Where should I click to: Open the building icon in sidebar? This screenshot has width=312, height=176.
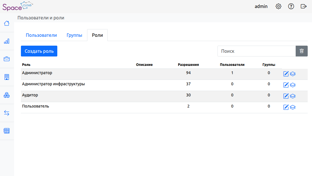tap(7, 77)
